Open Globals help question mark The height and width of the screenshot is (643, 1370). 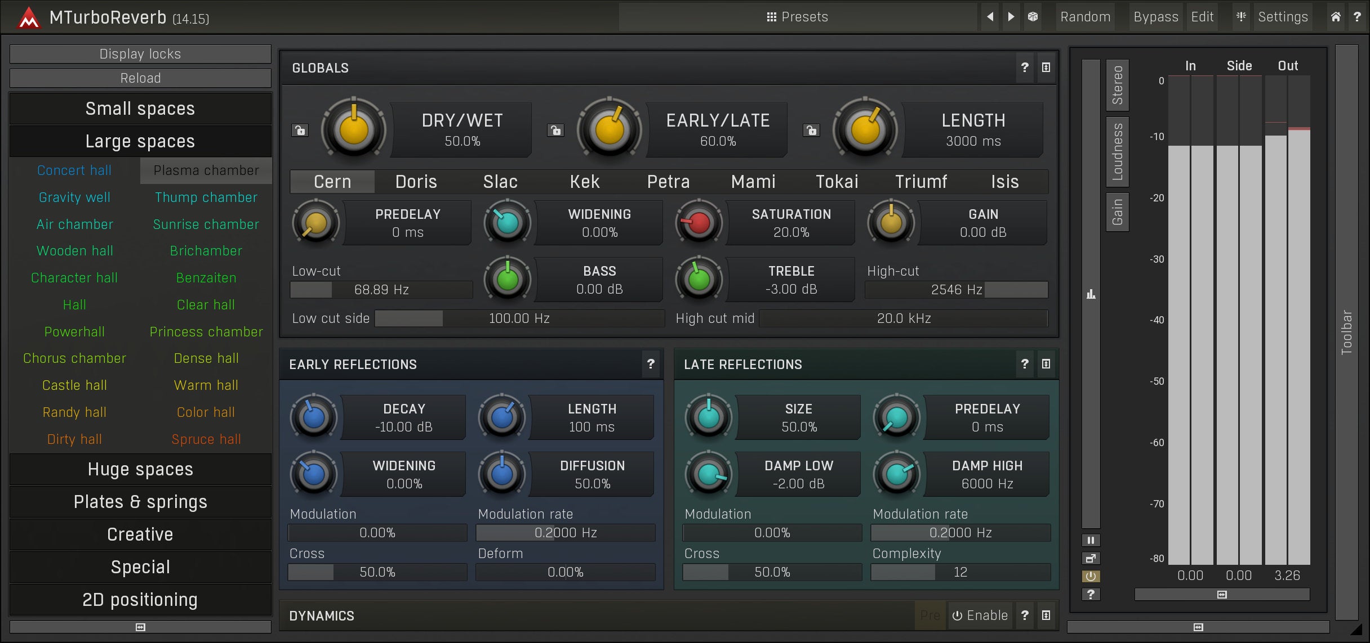(x=1025, y=68)
